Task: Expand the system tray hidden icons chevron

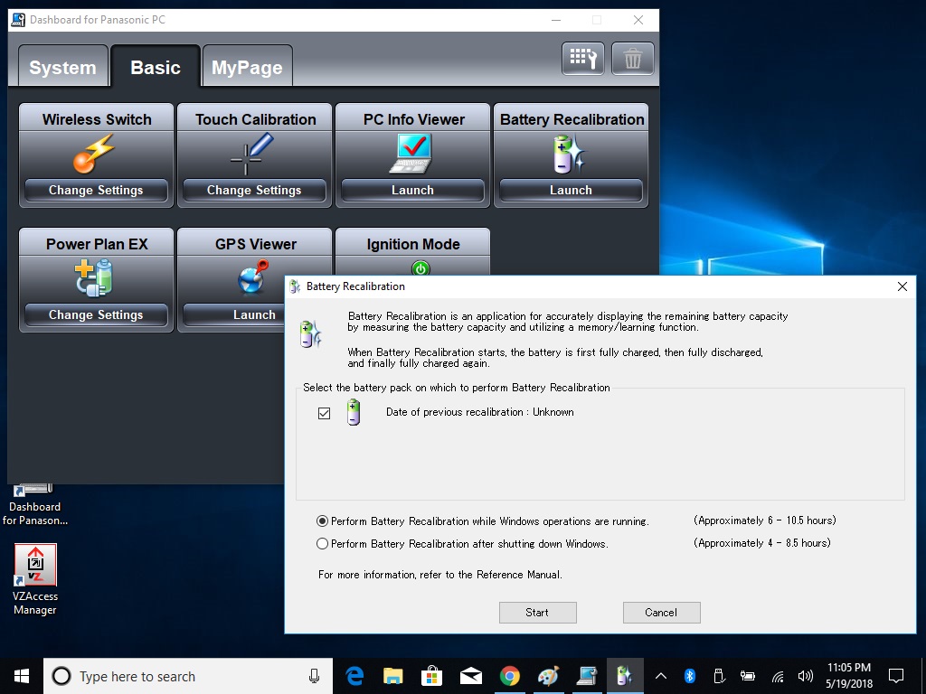Action: [661, 676]
